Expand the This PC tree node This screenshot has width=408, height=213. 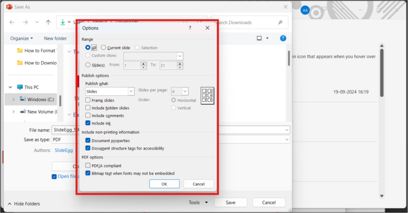11,87
